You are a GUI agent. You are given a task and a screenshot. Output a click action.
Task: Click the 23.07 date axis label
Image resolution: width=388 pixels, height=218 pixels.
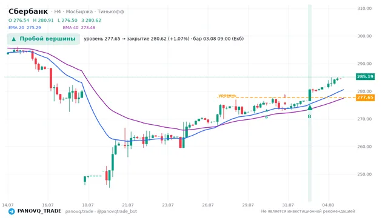(168, 205)
